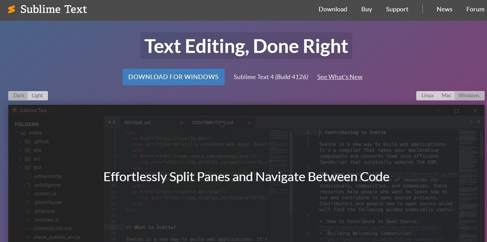Expand the .github folder
Screen dimensions: 487x242
tap(21, 141)
